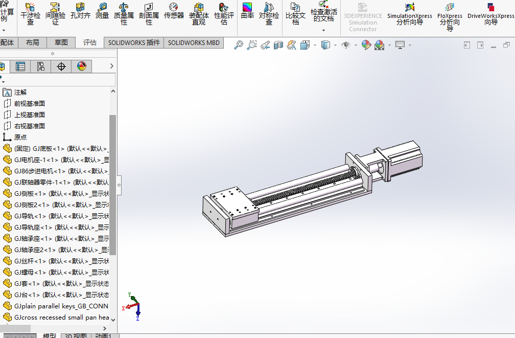Select the 测量 measure tool
Image resolution: width=515 pixels, height=338 pixels.
coord(102,11)
